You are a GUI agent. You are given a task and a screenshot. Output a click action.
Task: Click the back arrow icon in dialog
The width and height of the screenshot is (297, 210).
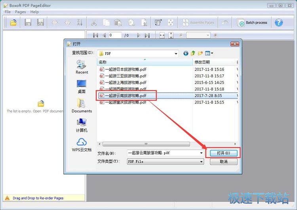coord(186,53)
